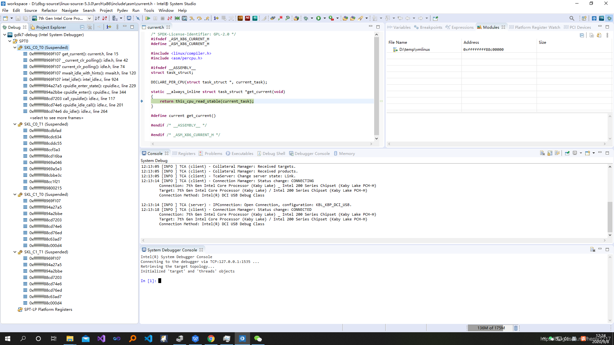Click the Step Return icon
Screen dimensions: 614x345
point(207,18)
